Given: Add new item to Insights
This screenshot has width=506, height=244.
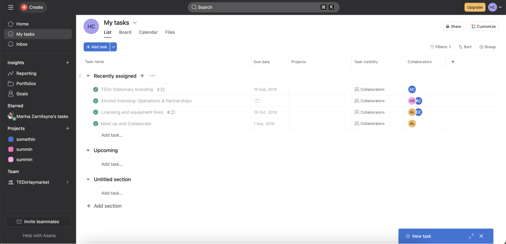Looking at the screenshot, I should [68, 63].
